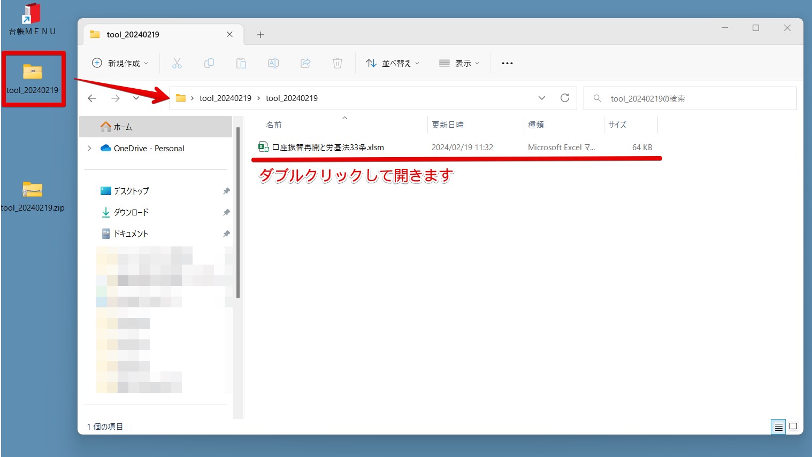Click the Paste clipboard icon
The width and height of the screenshot is (812, 457).
[x=241, y=63]
